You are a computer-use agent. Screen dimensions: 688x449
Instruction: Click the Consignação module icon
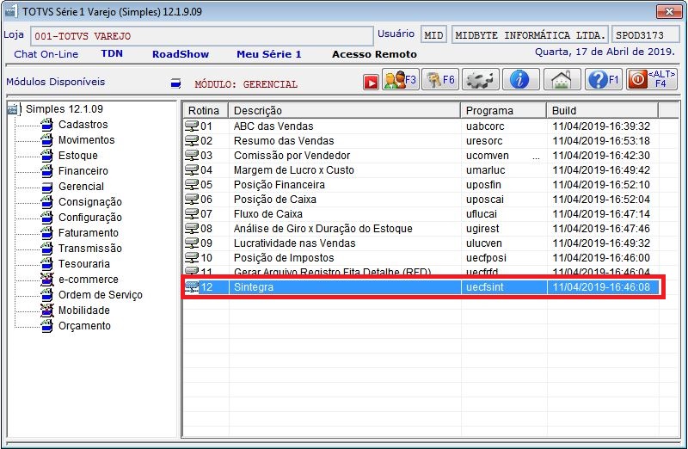point(47,202)
